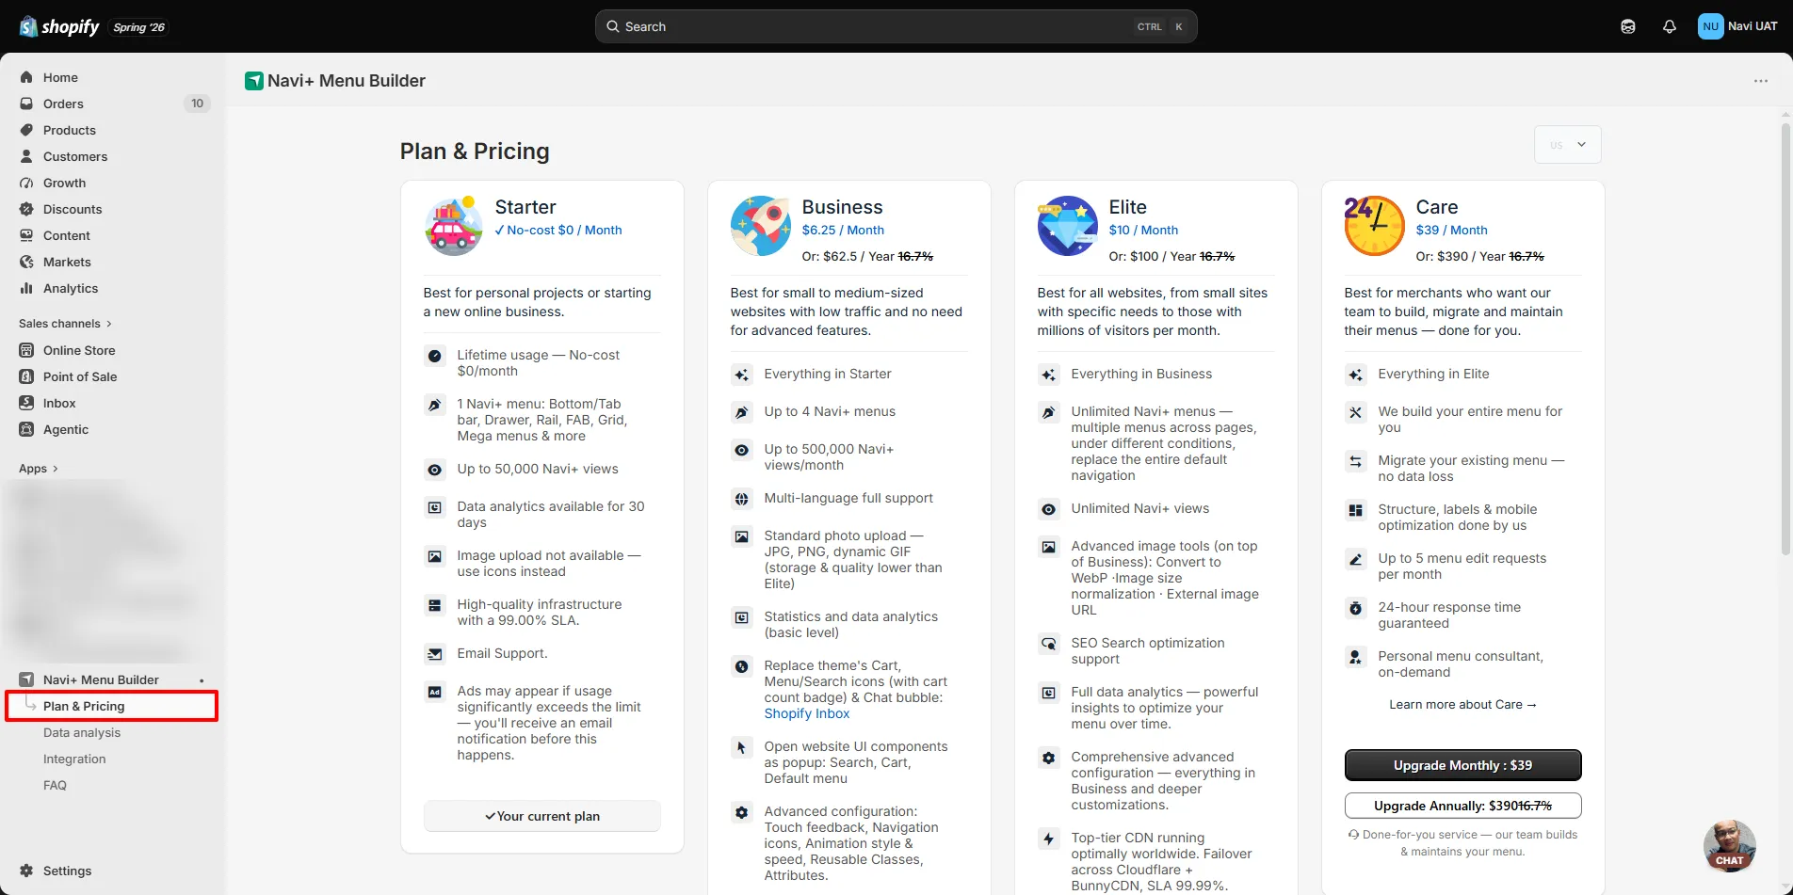Click icon beside Multi-language full support
This screenshot has height=895, width=1793.
tap(742, 499)
